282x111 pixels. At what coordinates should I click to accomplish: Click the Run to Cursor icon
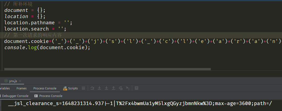pyautogui.click(x=128, y=88)
